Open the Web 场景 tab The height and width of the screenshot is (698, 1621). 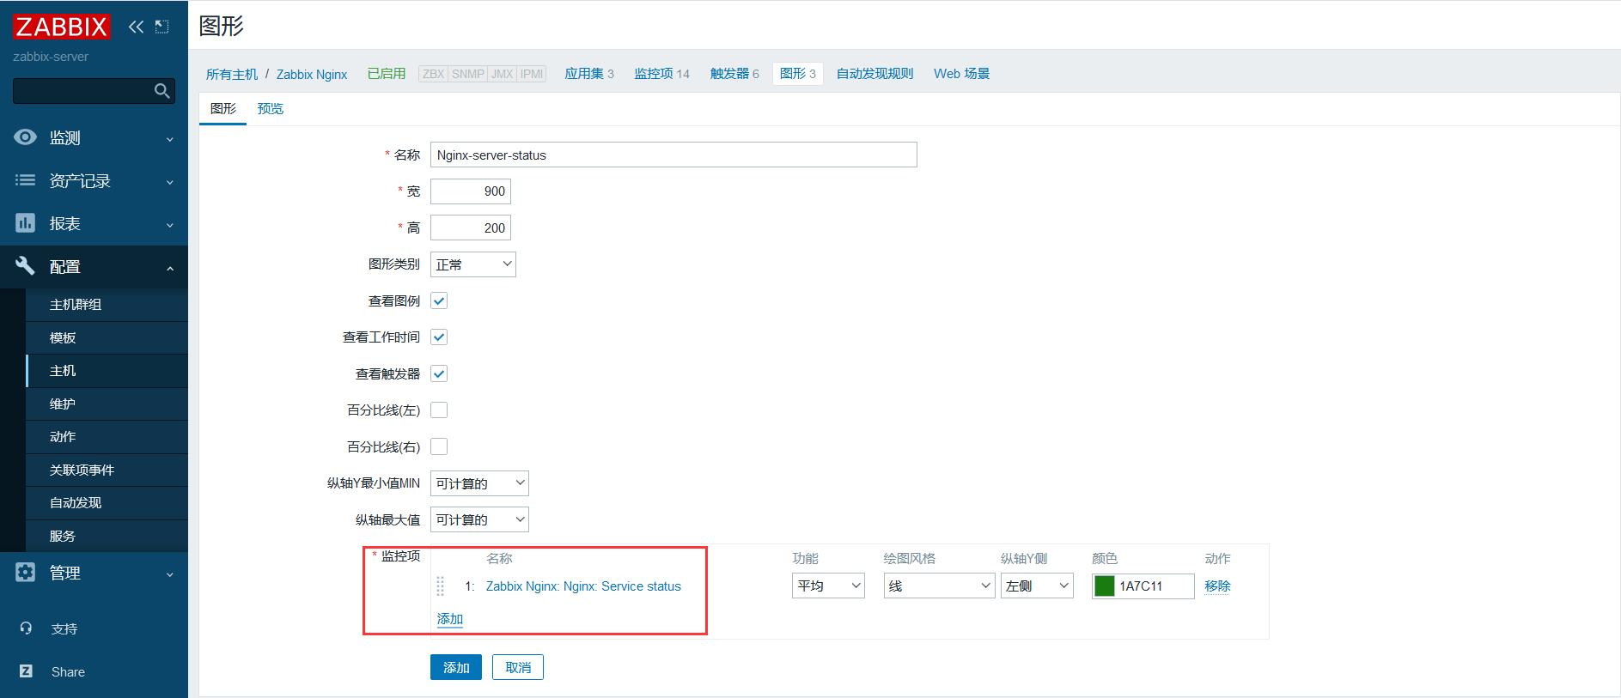pos(961,74)
